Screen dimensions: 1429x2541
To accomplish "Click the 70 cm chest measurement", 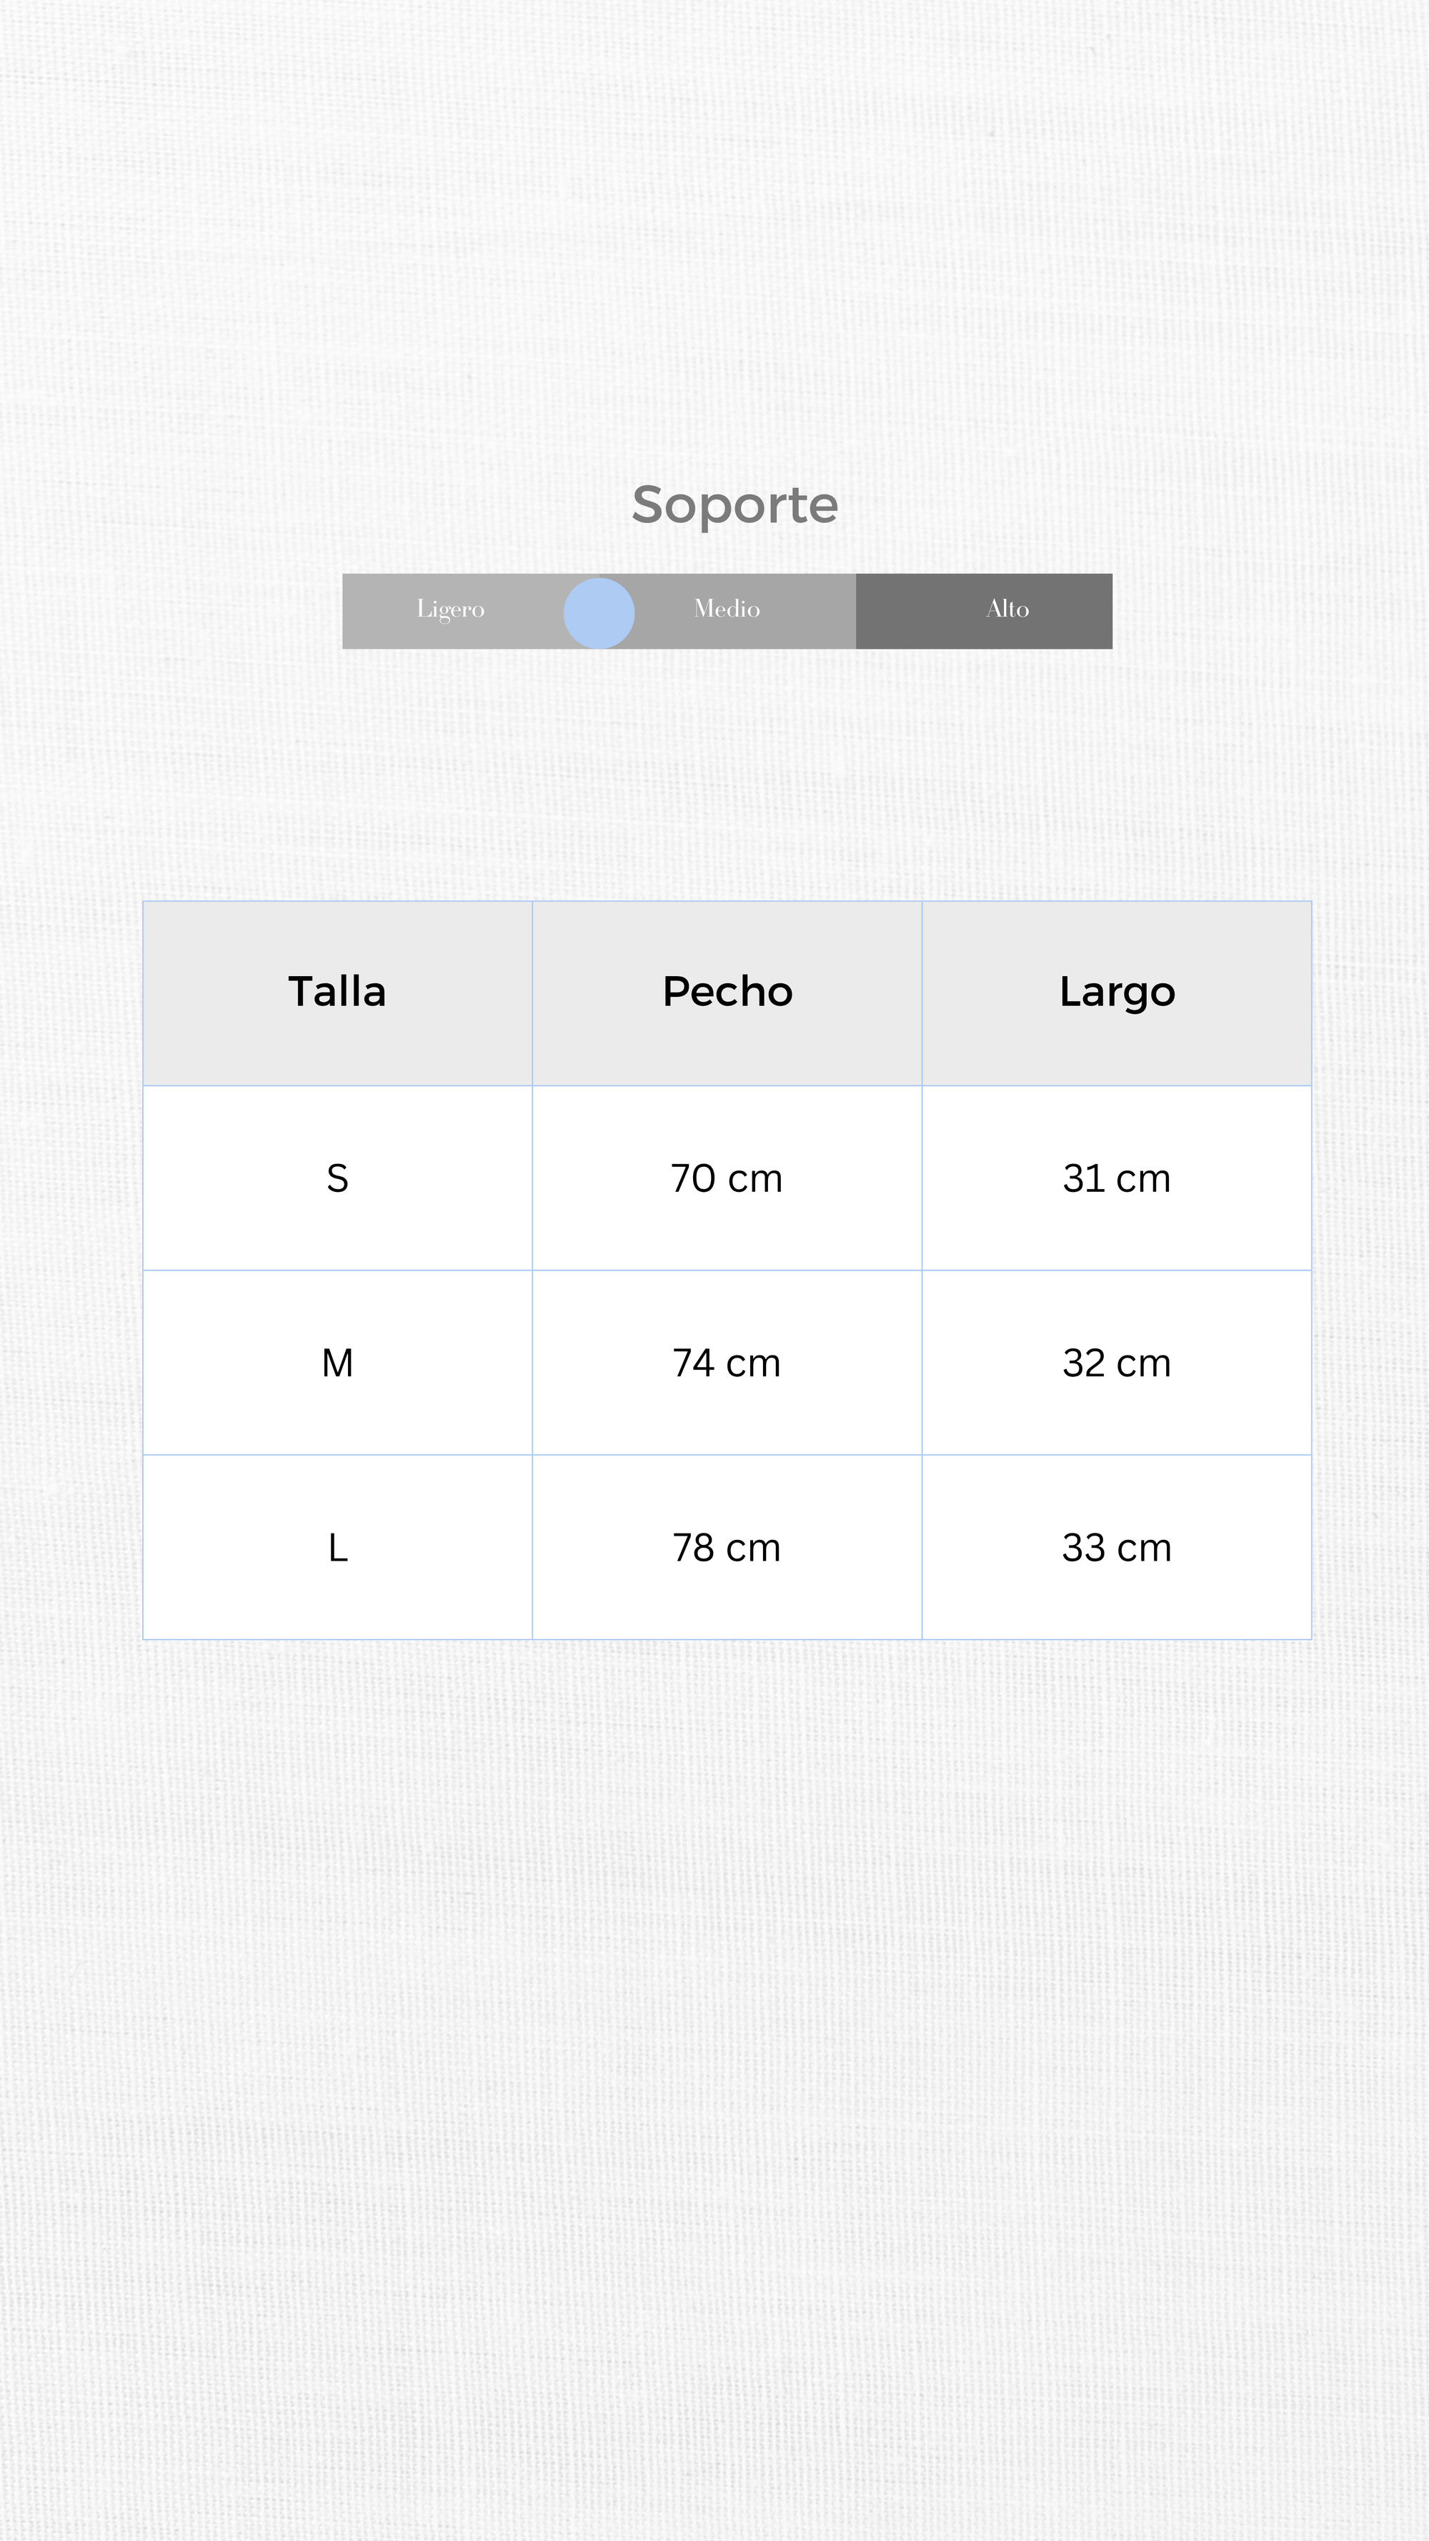I will click(x=727, y=1178).
